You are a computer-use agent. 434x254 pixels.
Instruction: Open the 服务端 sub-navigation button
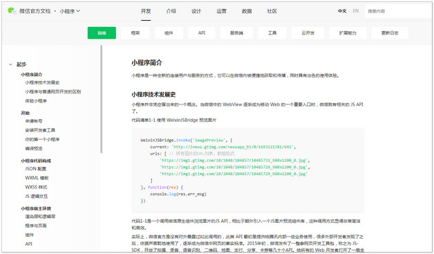pos(236,33)
